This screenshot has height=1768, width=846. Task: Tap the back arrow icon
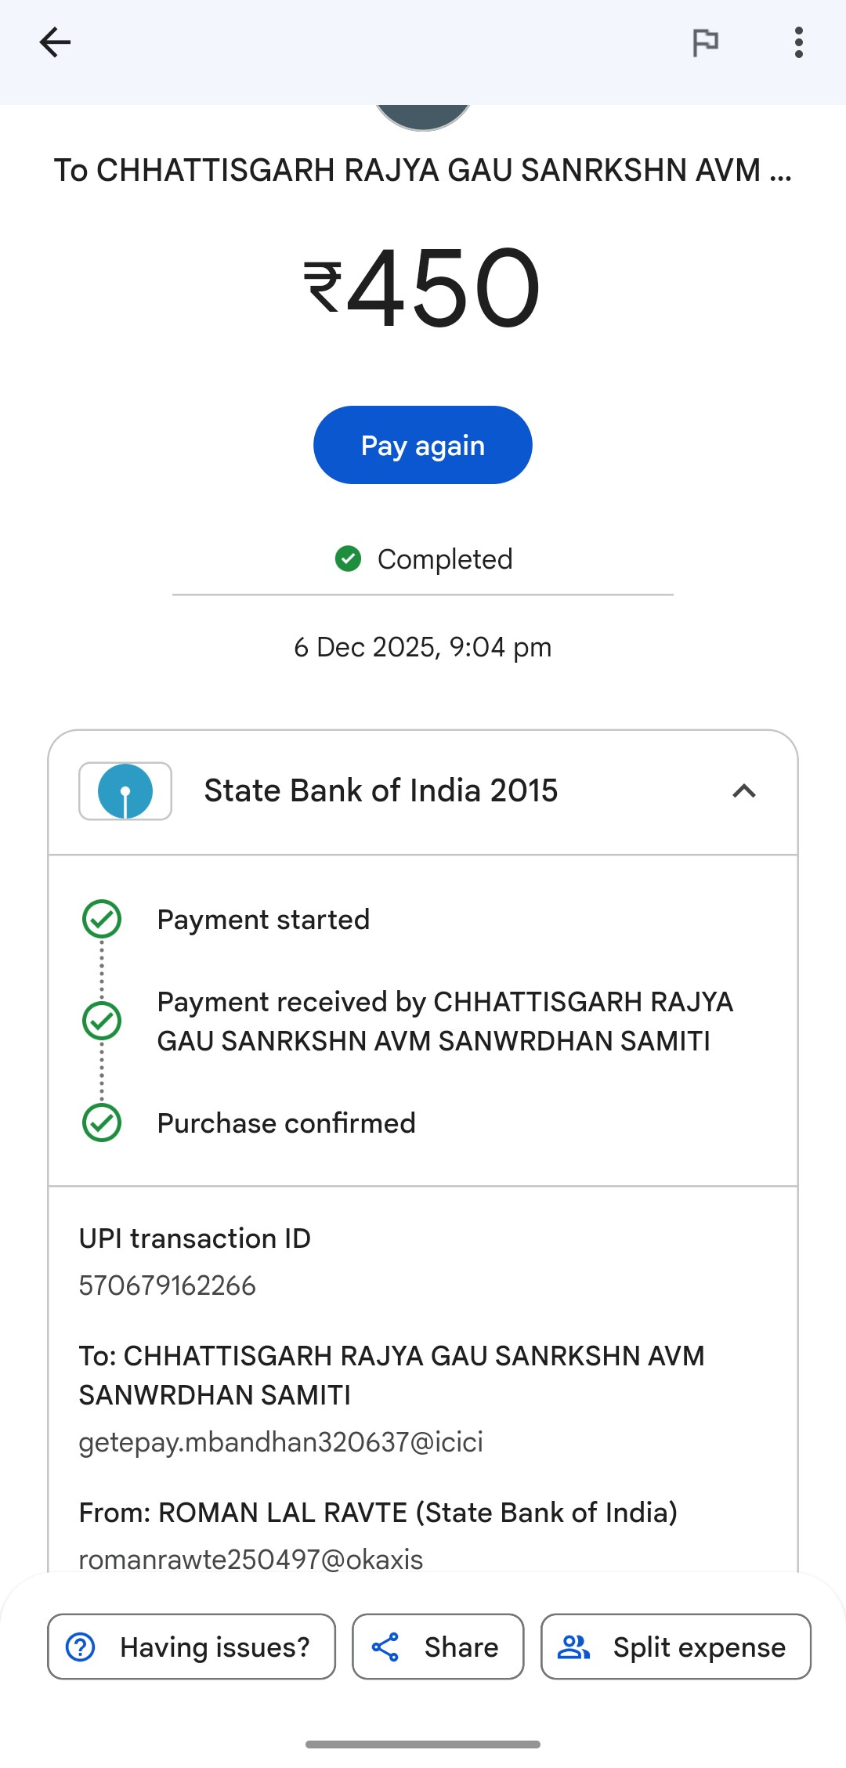(55, 42)
